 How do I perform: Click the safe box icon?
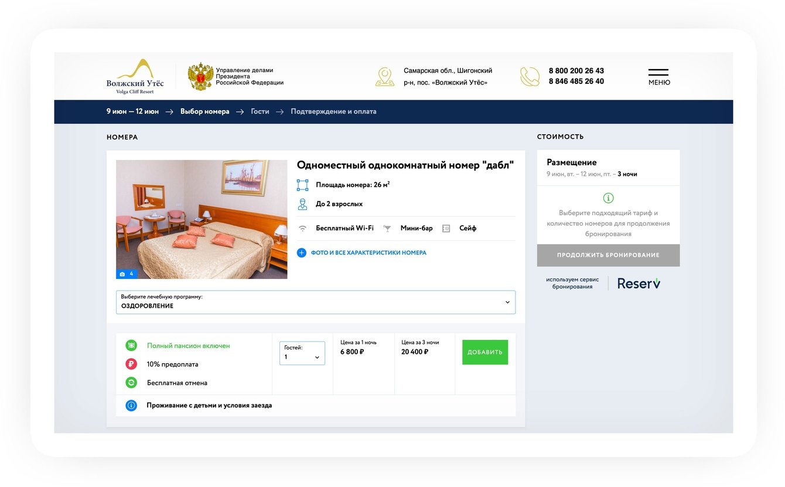[x=446, y=229]
